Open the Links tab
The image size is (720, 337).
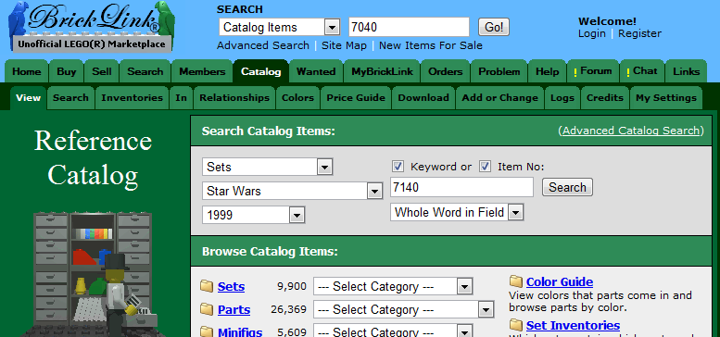686,71
